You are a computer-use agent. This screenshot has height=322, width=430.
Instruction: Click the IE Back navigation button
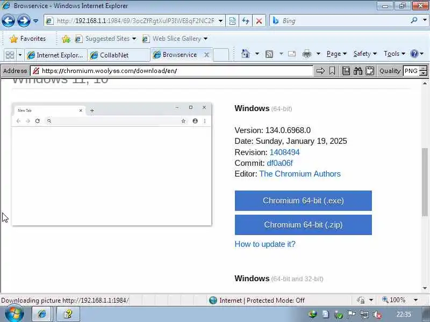click(8, 21)
